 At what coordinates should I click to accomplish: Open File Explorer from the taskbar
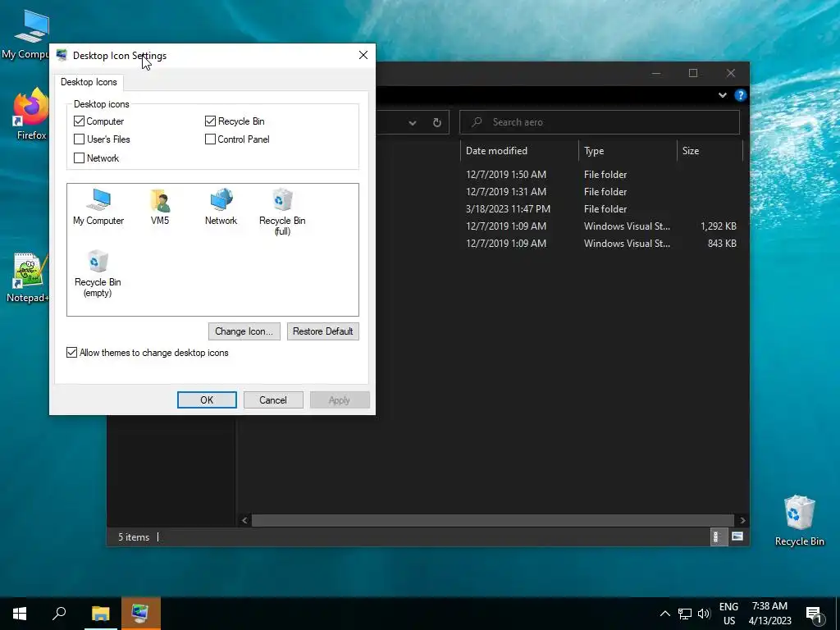(x=100, y=614)
